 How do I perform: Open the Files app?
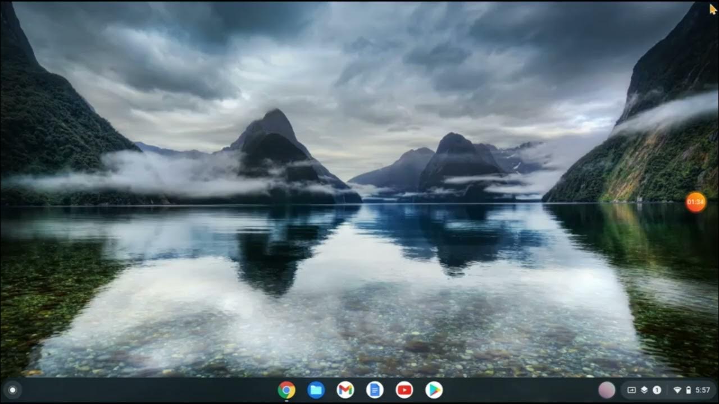point(316,390)
